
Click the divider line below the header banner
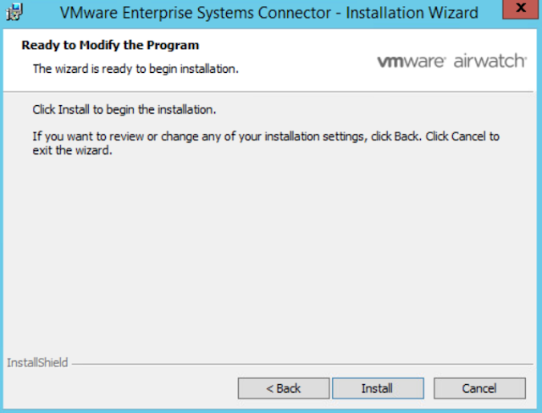click(268, 92)
